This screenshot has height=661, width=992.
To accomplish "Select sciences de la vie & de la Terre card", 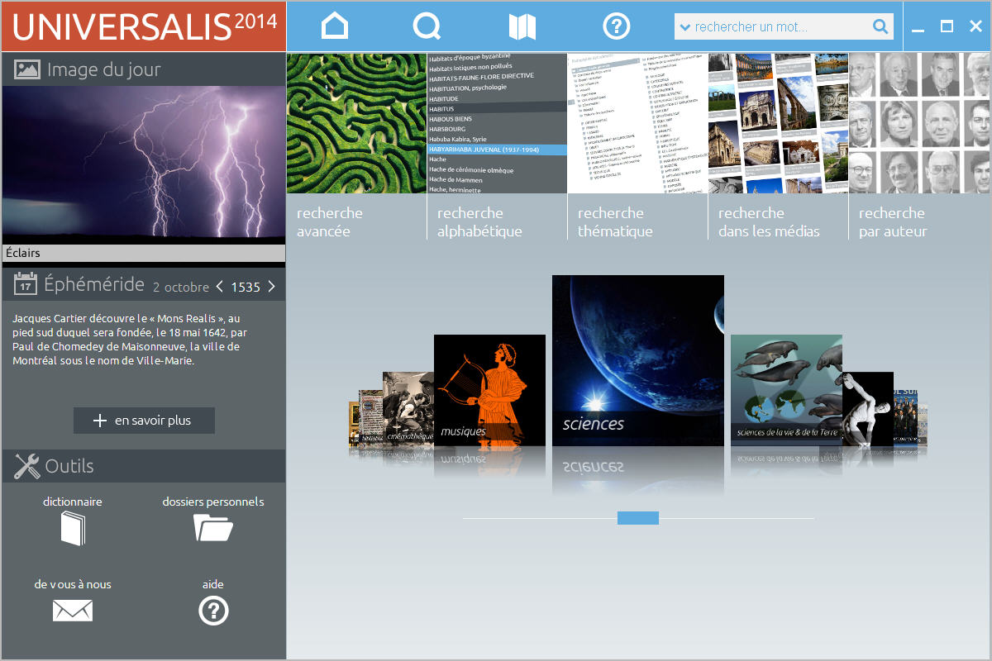I will (786, 390).
